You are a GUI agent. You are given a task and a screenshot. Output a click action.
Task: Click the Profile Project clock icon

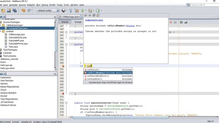pyautogui.click(x=98, y=11)
